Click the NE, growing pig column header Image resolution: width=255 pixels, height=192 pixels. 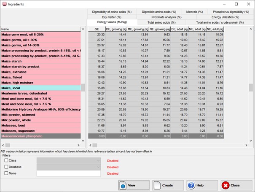point(160,29)
